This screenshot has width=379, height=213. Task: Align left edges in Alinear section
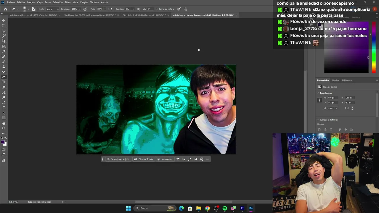pyautogui.click(x=319, y=129)
